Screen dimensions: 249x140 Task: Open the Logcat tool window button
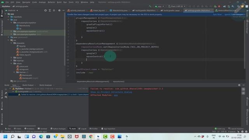tap(82, 129)
